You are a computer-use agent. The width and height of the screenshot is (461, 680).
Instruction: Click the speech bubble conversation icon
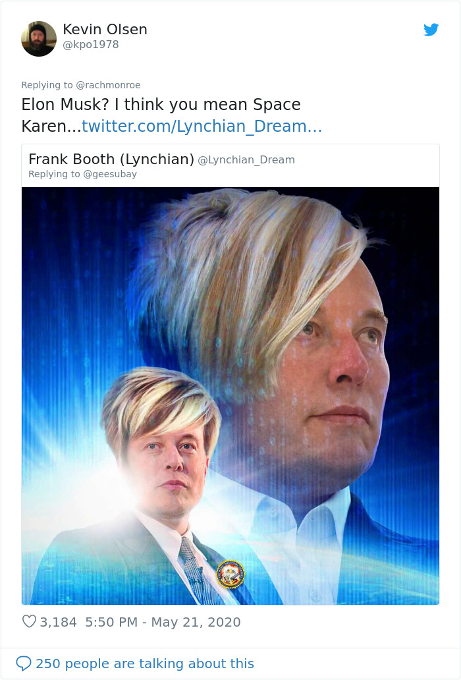tap(24, 663)
